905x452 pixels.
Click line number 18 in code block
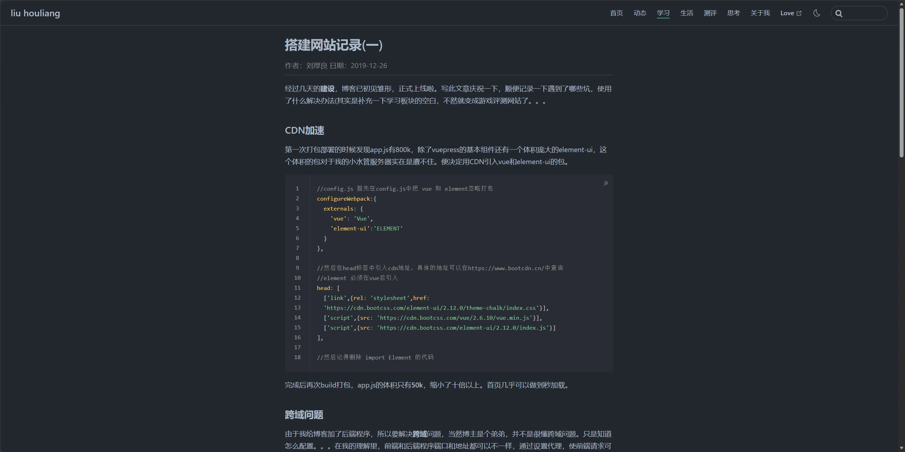(x=297, y=357)
